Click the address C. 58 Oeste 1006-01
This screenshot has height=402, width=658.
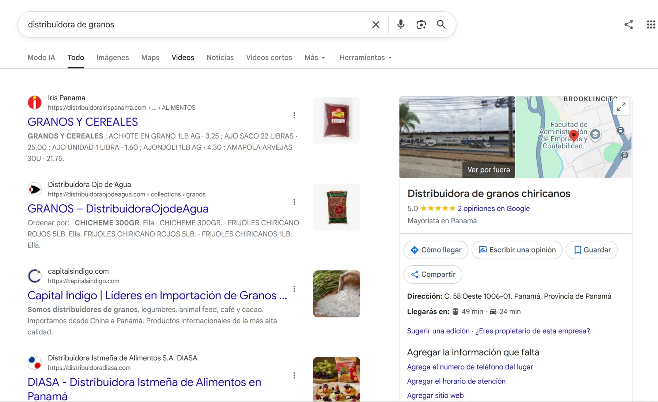tap(527, 296)
